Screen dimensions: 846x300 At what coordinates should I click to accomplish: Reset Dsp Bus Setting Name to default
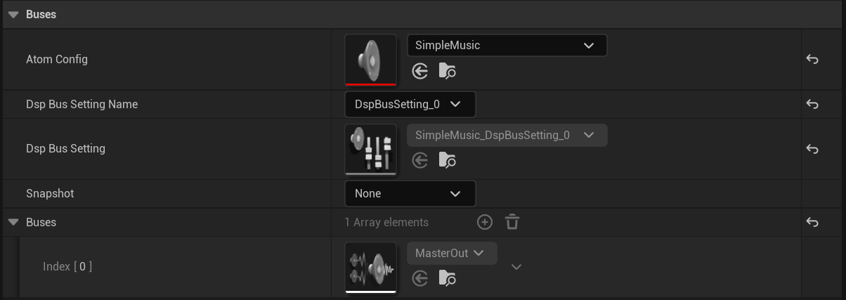tap(812, 104)
